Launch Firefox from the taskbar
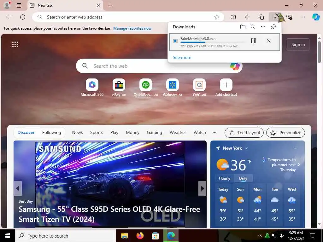Screen dimensions: 323x242 pyautogui.click(x=140, y=236)
